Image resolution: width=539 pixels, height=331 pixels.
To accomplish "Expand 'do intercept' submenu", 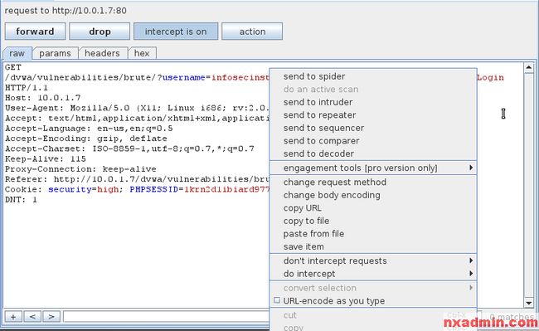I will point(373,274).
